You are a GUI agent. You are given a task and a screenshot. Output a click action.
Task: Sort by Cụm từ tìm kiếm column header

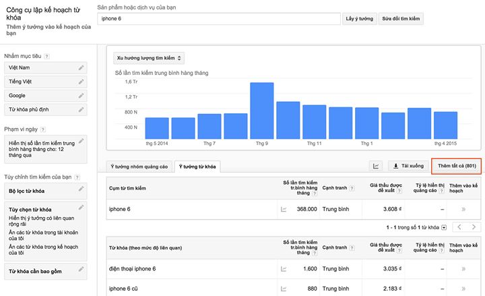pyautogui.click(x=127, y=188)
